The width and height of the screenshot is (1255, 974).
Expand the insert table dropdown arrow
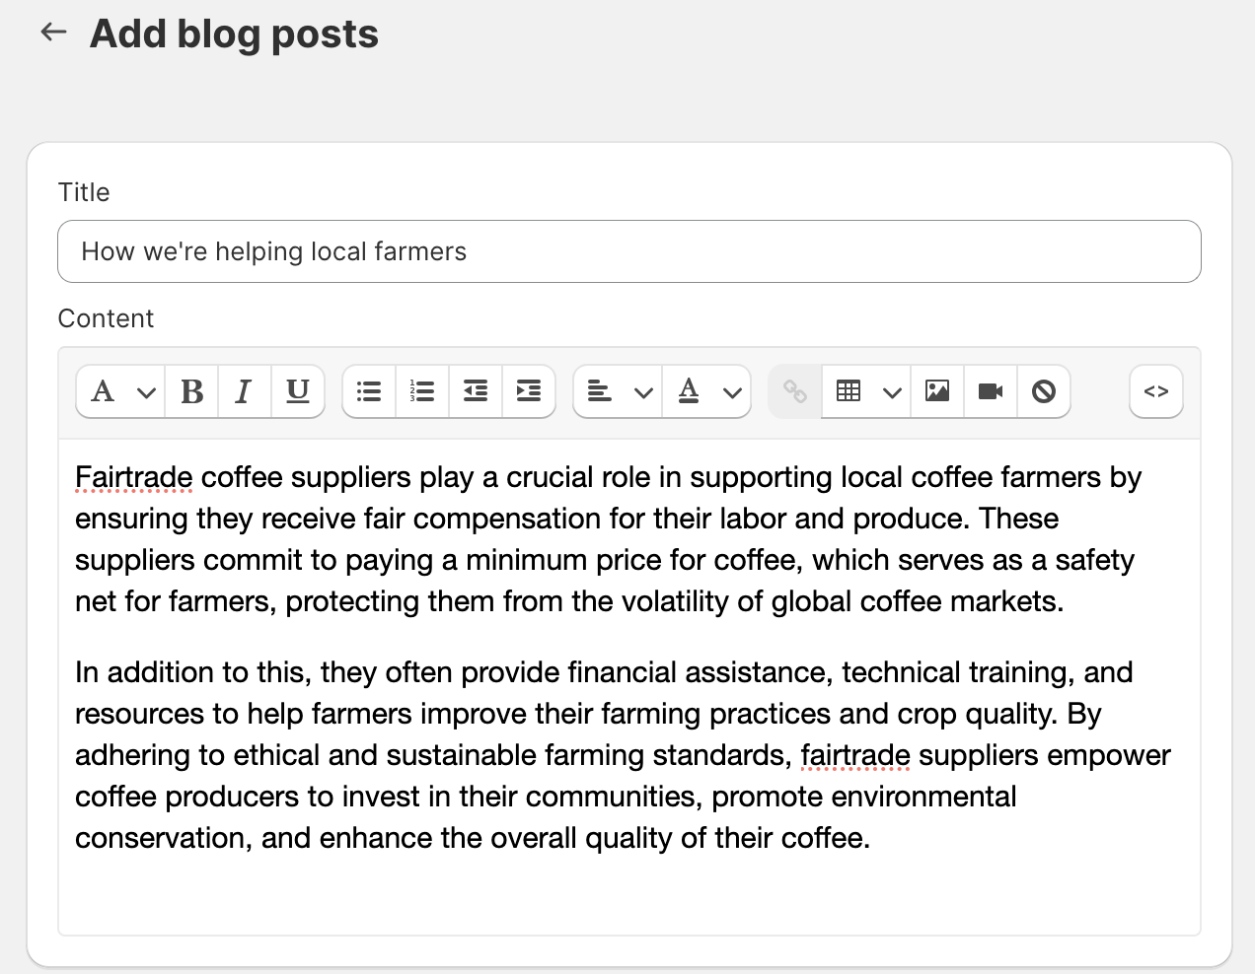point(892,391)
